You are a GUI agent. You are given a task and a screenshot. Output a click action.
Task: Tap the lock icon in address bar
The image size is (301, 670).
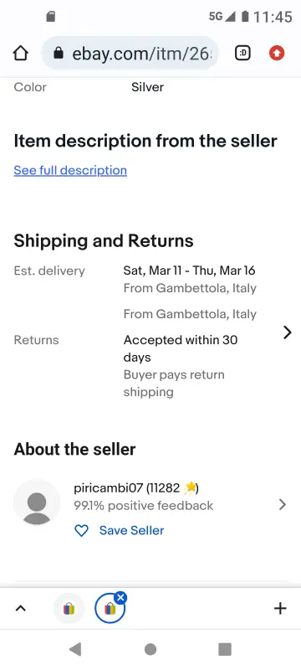click(59, 54)
